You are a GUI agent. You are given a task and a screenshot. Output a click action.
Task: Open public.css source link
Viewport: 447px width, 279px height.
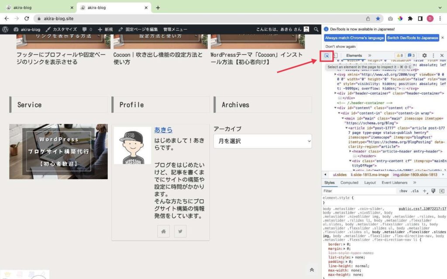pos(423,209)
